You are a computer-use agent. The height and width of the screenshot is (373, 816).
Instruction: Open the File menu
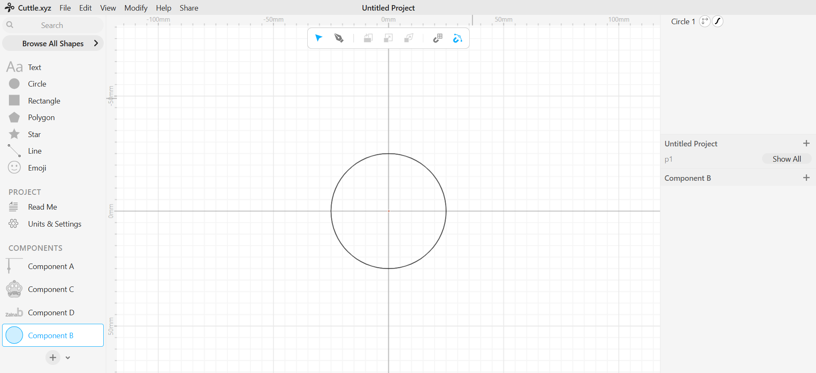[x=65, y=8]
